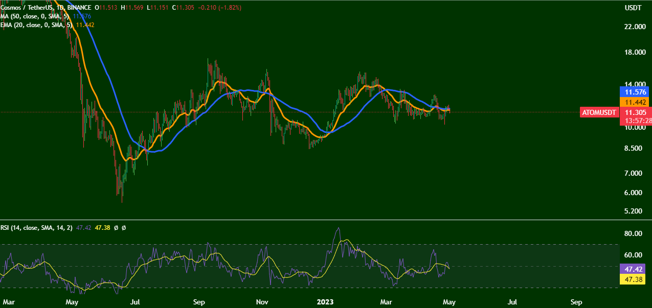Viewport: 652px width, 308px height.
Task: Click the Mar label at far left of time axis
Action: pos(9,302)
